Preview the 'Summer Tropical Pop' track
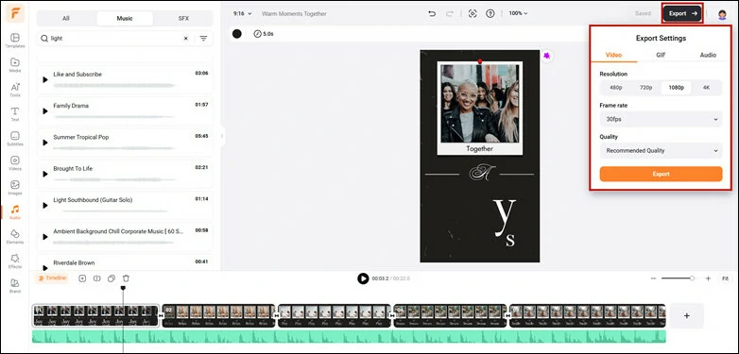Viewport: 739px width, 354px height. tap(45, 143)
